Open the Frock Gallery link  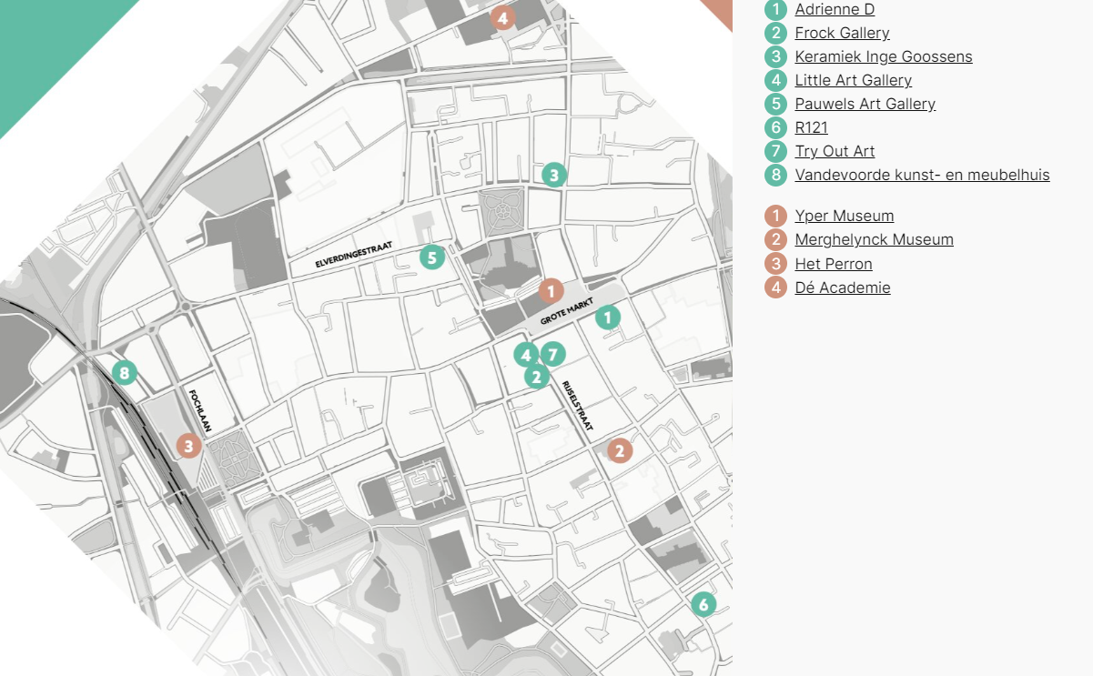coord(842,33)
